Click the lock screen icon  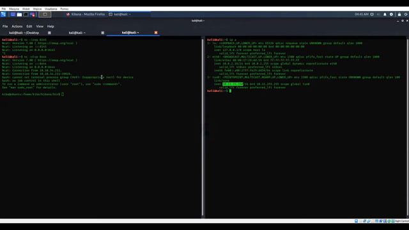pos(399,14)
